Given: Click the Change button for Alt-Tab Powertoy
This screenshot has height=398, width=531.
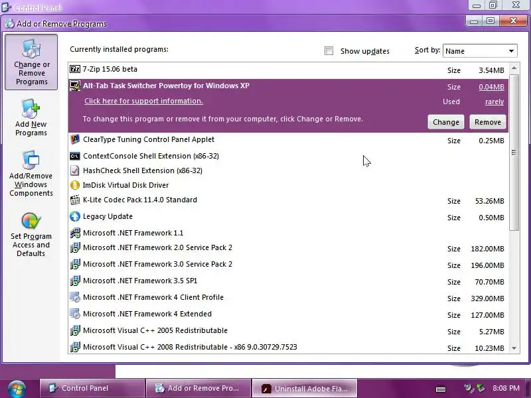Looking at the screenshot, I should pyautogui.click(x=445, y=122).
